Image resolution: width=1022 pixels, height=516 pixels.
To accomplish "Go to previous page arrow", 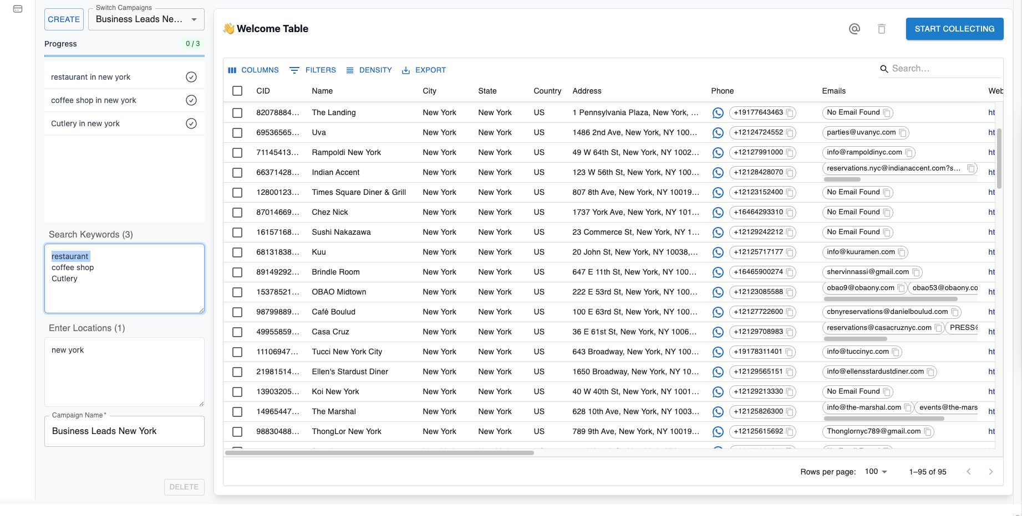I will 969,472.
